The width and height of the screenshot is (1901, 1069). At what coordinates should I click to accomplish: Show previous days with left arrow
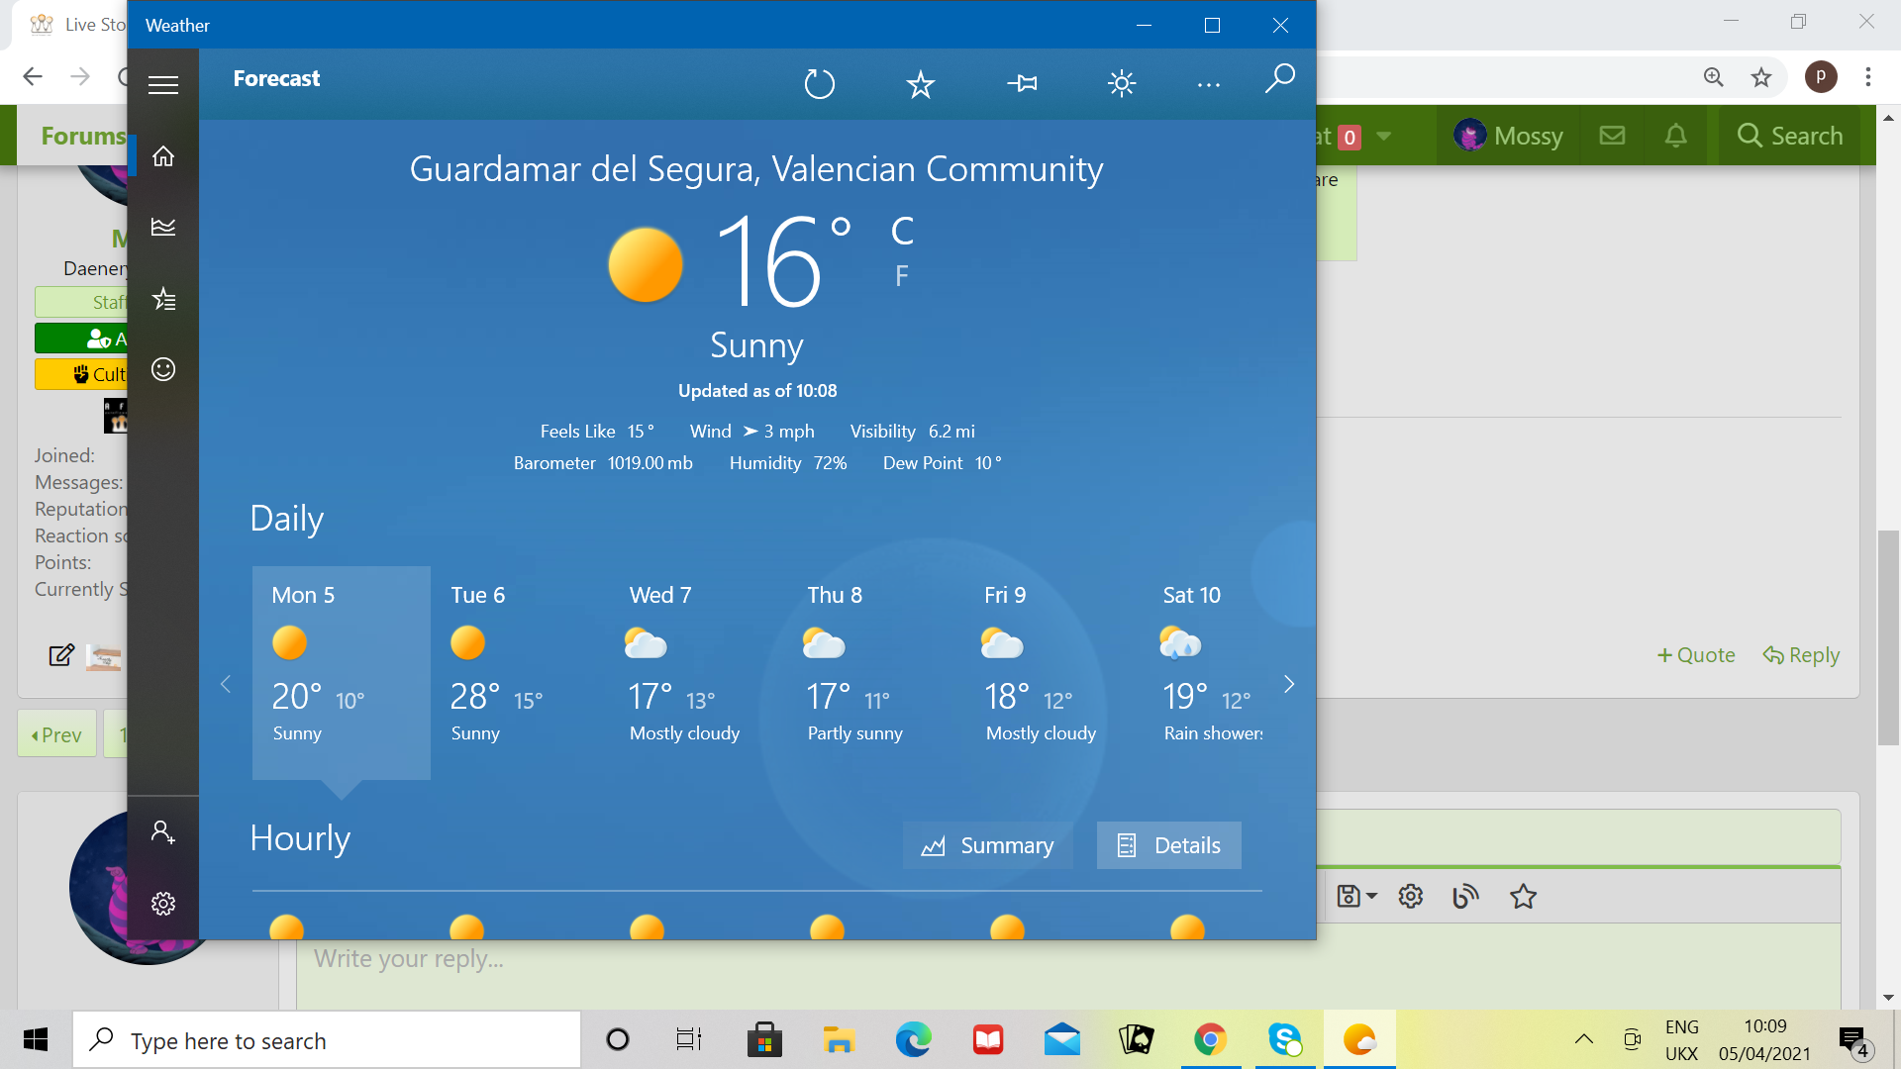[226, 684]
